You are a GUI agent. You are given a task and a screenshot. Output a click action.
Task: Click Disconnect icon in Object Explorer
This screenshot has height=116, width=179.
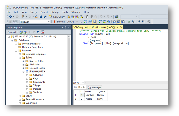[x=25, y=32]
